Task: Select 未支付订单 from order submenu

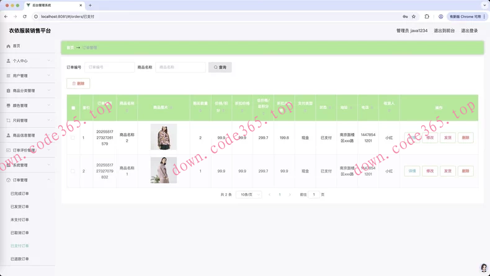Action: (x=20, y=220)
